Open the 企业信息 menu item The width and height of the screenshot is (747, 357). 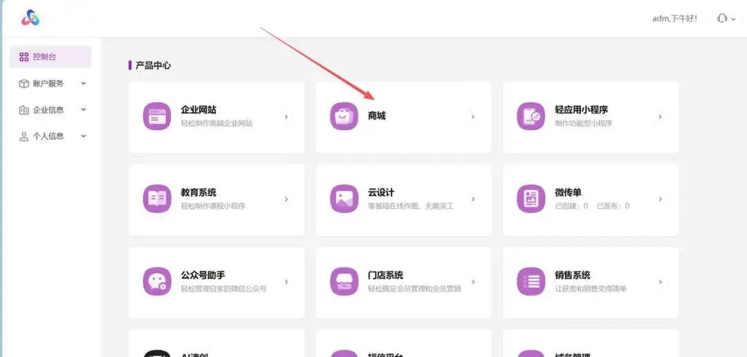pos(50,109)
